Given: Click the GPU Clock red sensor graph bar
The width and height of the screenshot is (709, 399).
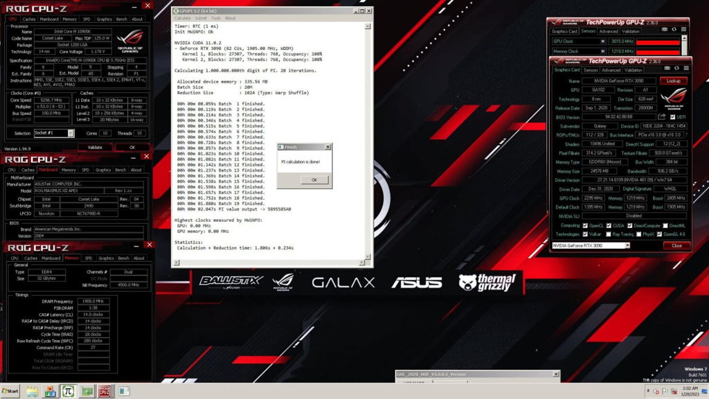Looking at the screenshot, I should pos(658,42).
